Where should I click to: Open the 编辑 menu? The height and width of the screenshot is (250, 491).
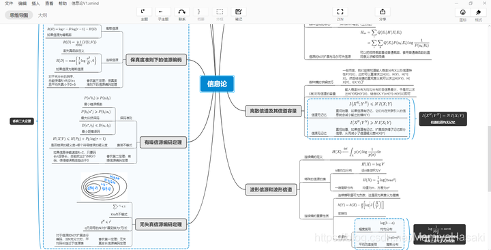tap(23, 3)
